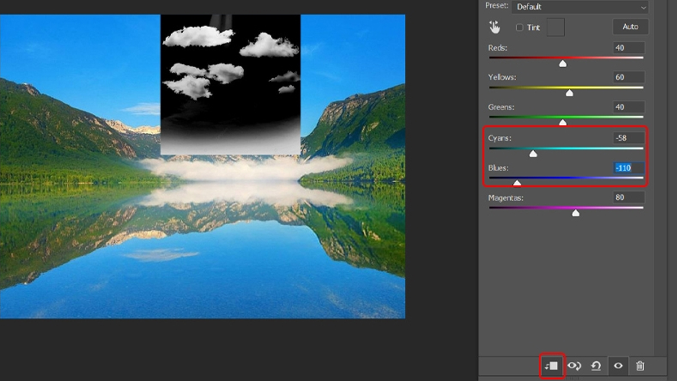This screenshot has height=381, width=677.
Task: Click the Reds slider handle
Action: click(x=562, y=64)
